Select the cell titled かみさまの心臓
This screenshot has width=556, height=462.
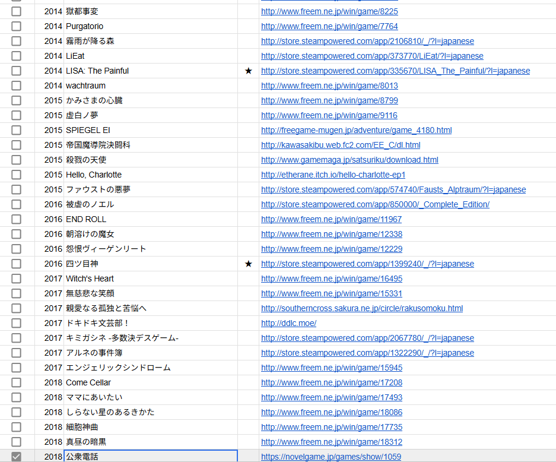[151, 101]
